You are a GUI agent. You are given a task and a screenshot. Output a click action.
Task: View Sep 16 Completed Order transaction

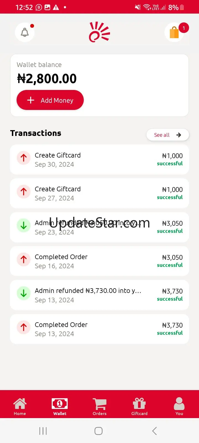pos(99,261)
